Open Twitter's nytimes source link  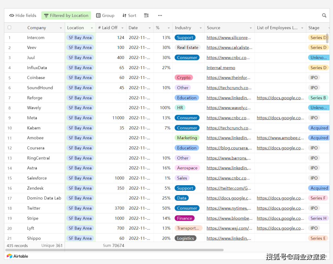[x=229, y=208]
